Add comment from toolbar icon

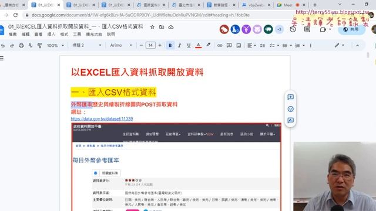[x=229, y=46]
